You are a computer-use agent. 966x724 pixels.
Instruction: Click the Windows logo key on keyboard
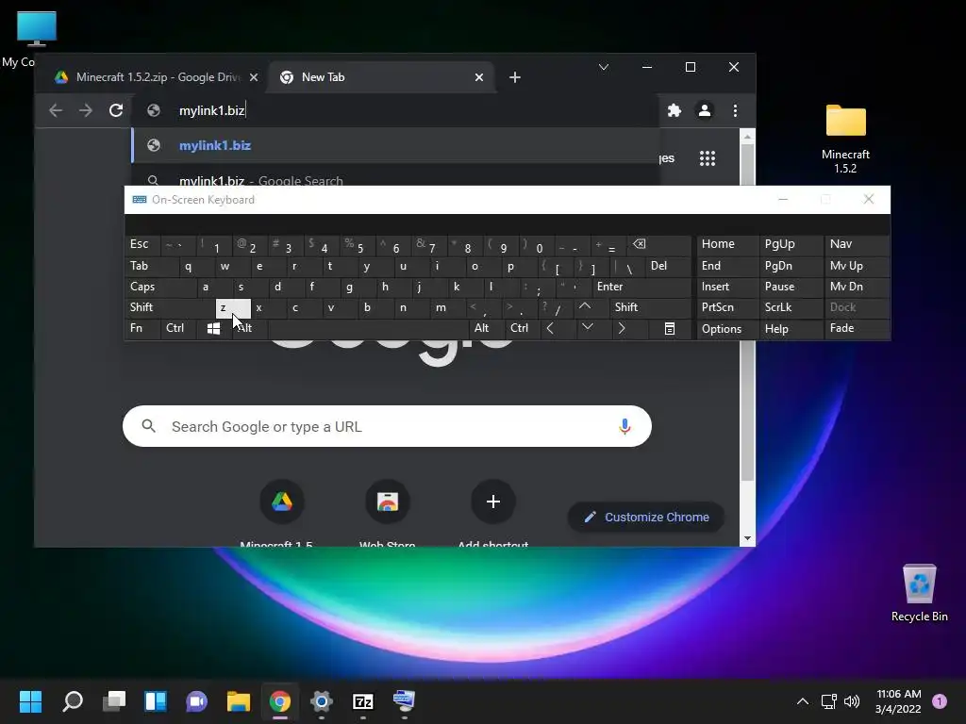(214, 329)
